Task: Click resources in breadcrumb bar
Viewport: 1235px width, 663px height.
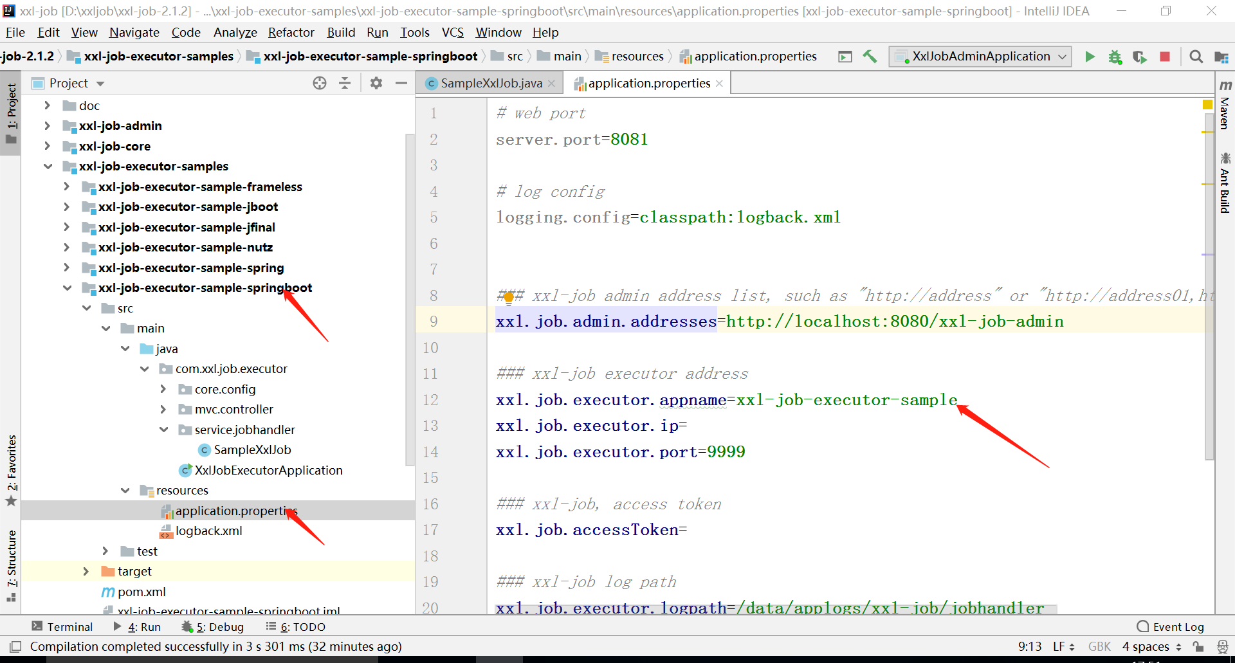Action: [630, 57]
